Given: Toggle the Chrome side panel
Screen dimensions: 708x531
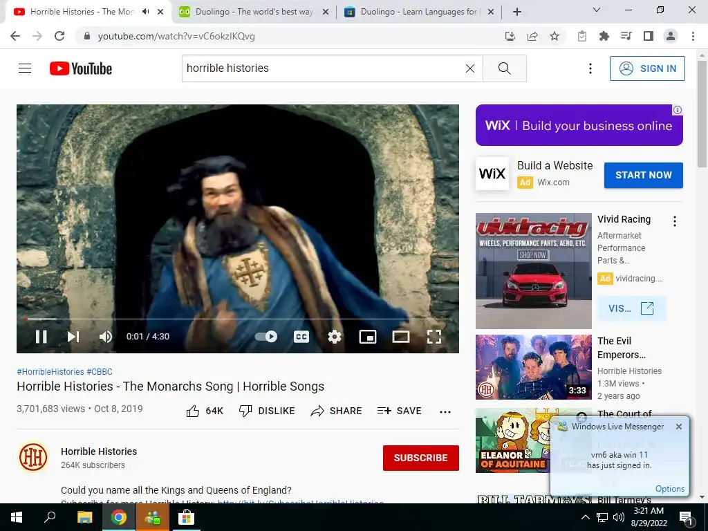Looking at the screenshot, I should (649, 36).
